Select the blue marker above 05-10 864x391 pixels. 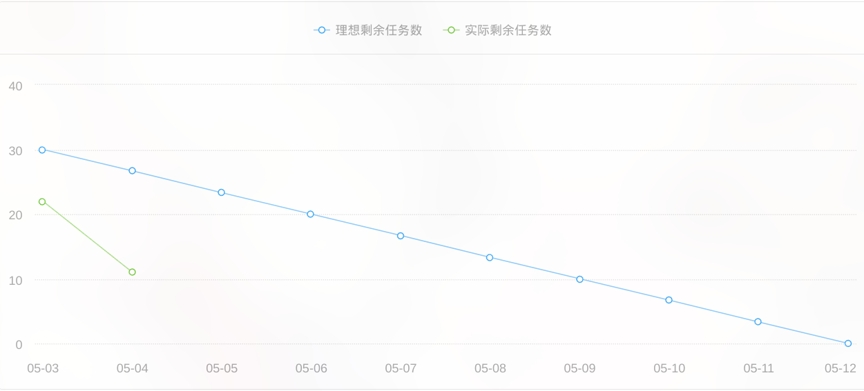669,300
